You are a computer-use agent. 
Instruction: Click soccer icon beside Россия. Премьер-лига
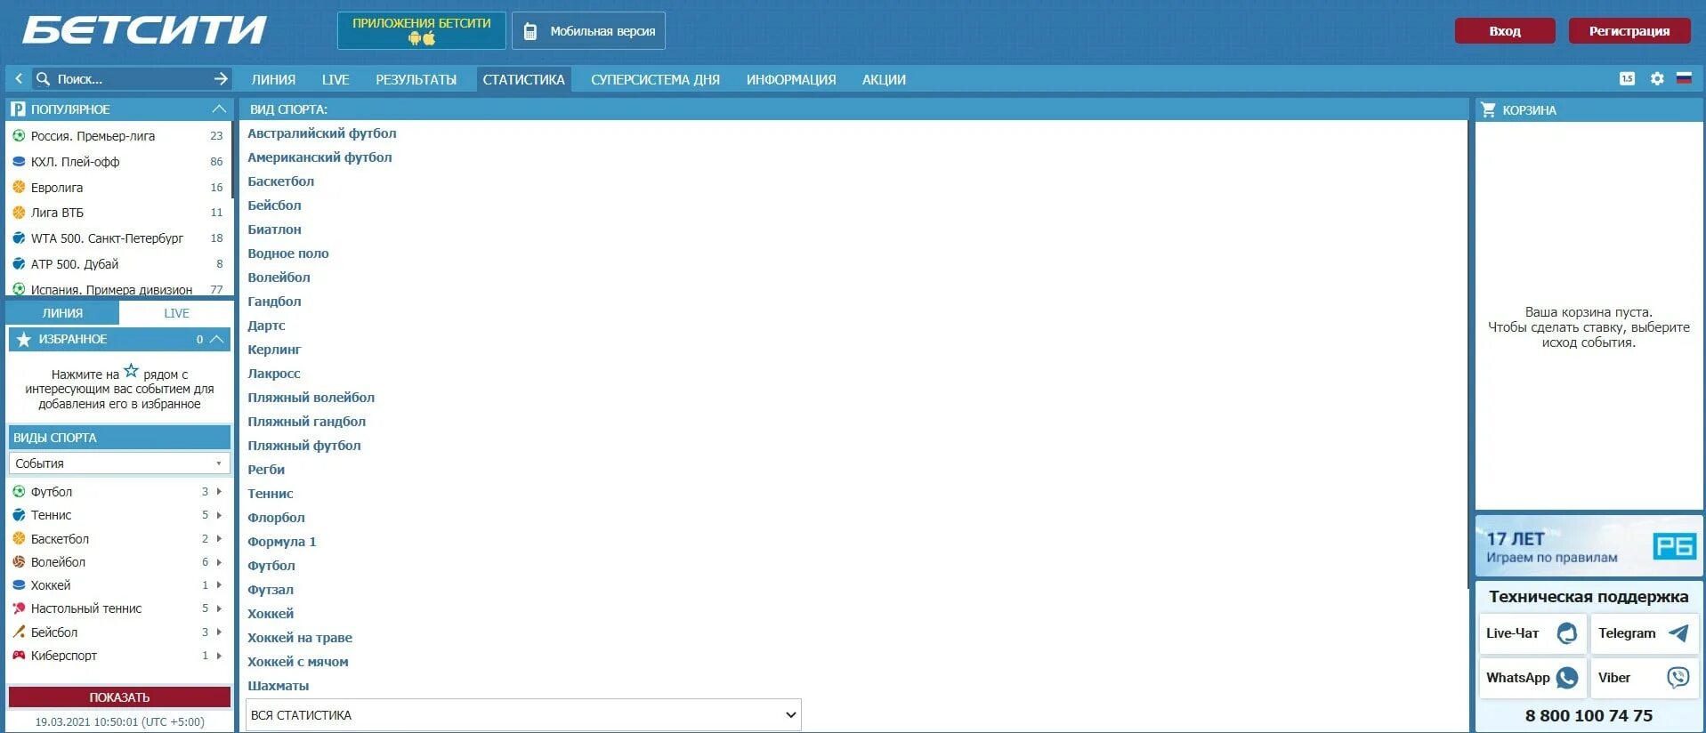pyautogui.click(x=19, y=136)
